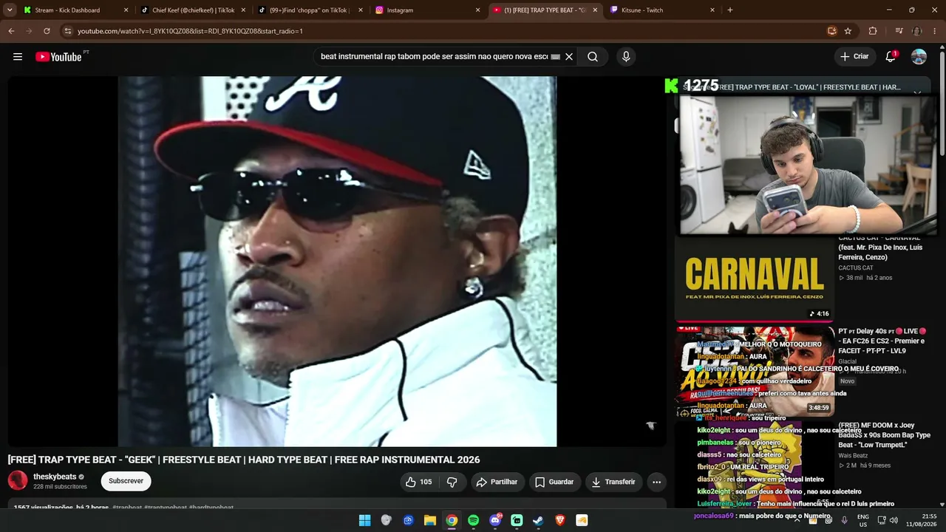The width and height of the screenshot is (946, 532).
Task: Open Discord from the taskbar
Action: [495, 520]
